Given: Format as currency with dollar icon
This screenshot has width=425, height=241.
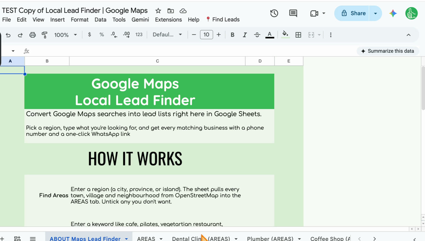Looking at the screenshot, I should pyautogui.click(x=89, y=35).
